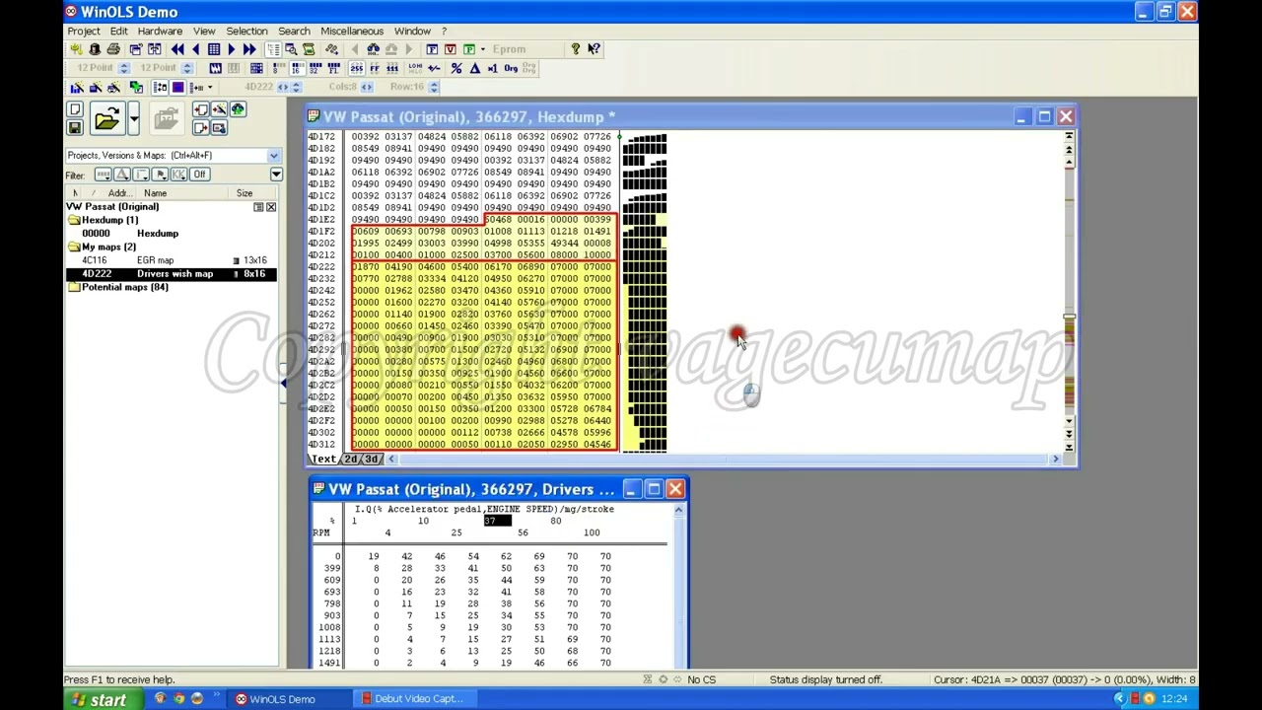Click the import page with red arrow icon

(200, 109)
